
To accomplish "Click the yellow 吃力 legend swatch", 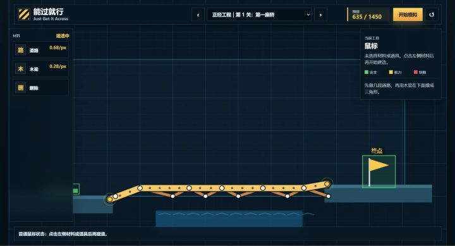I will (x=391, y=72).
